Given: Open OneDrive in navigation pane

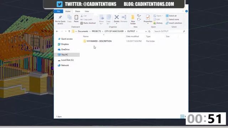Looking at the screenshot, I should 64,49.
